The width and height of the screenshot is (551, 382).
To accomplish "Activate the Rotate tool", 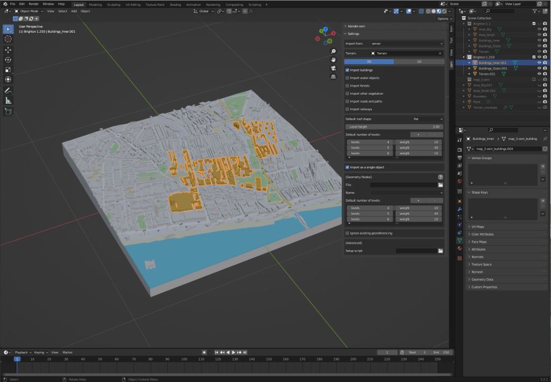I will click(x=8, y=60).
